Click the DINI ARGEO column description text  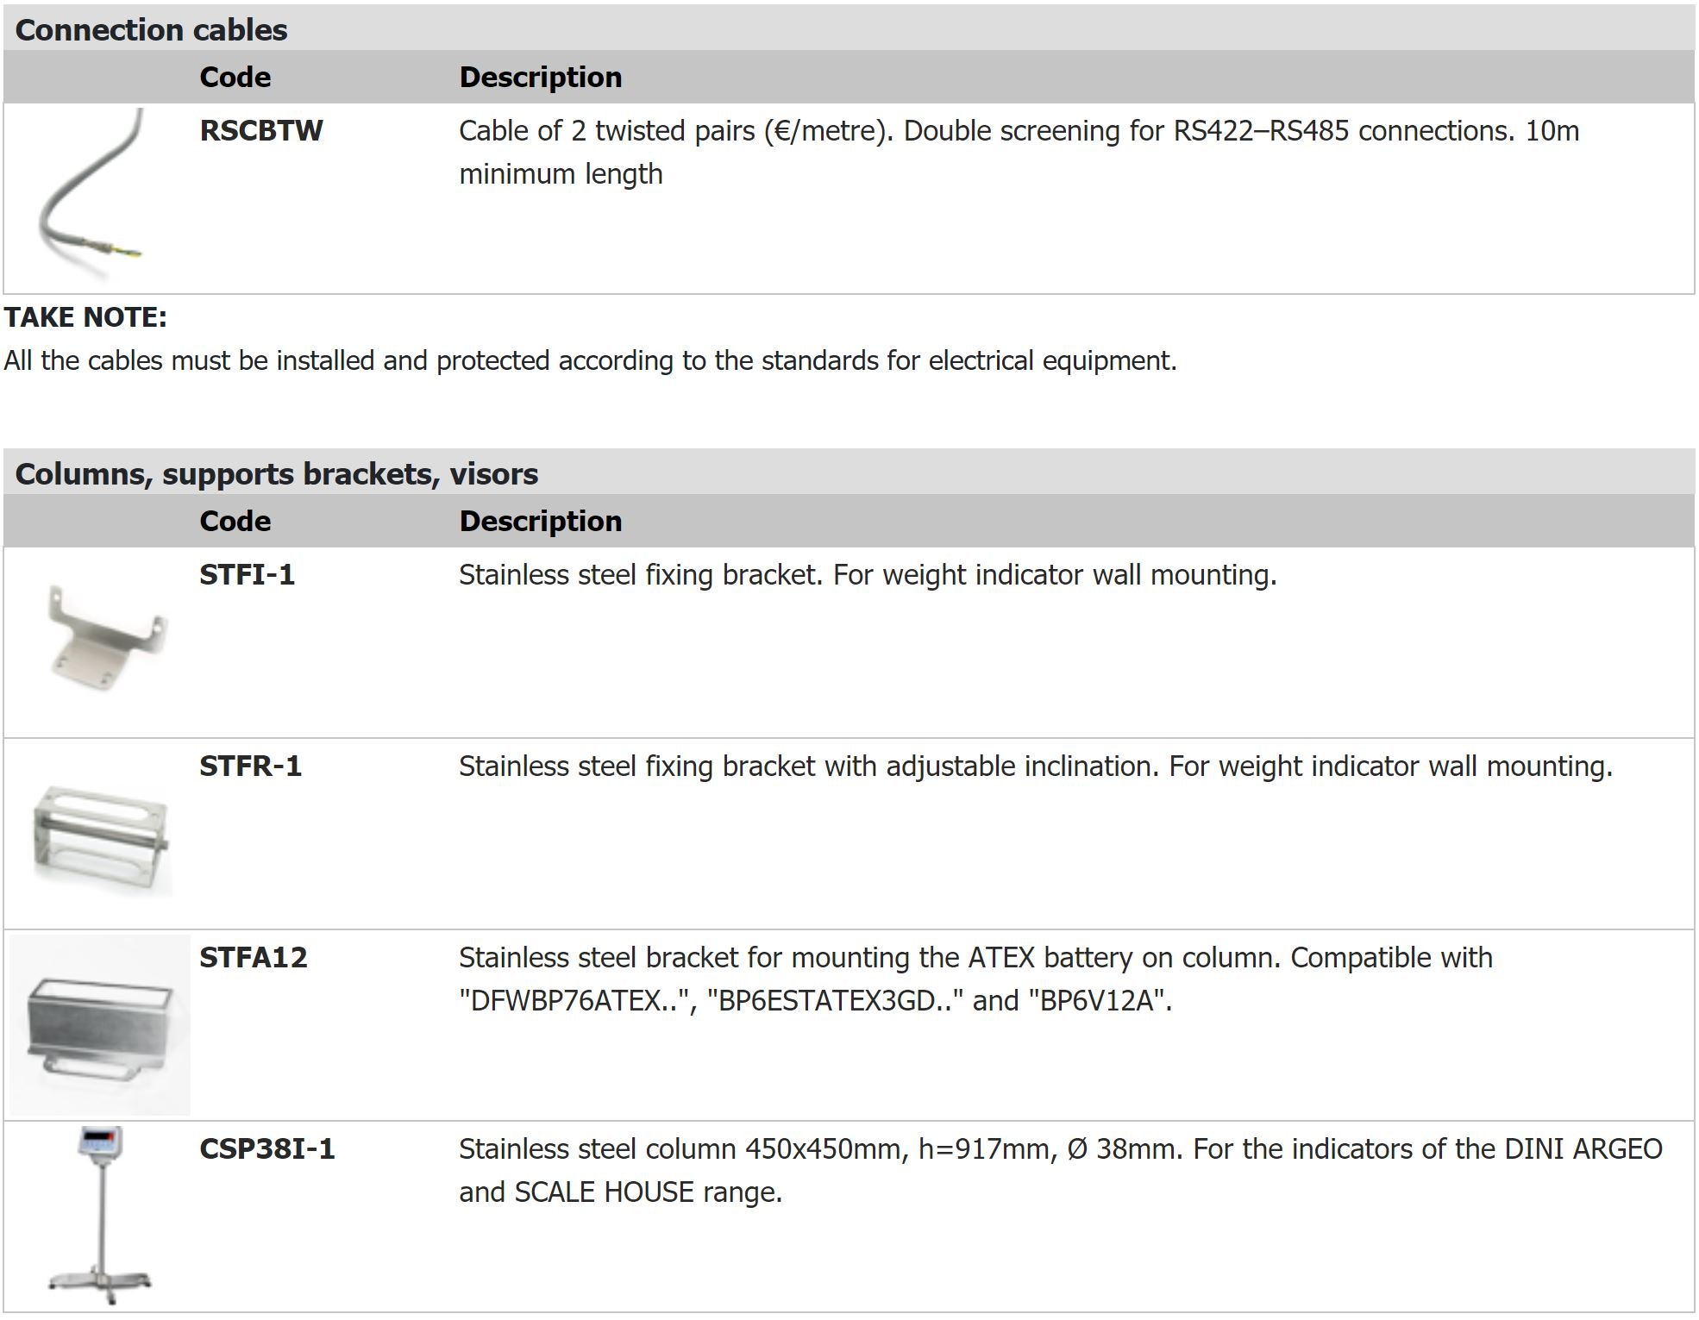point(1061,1171)
